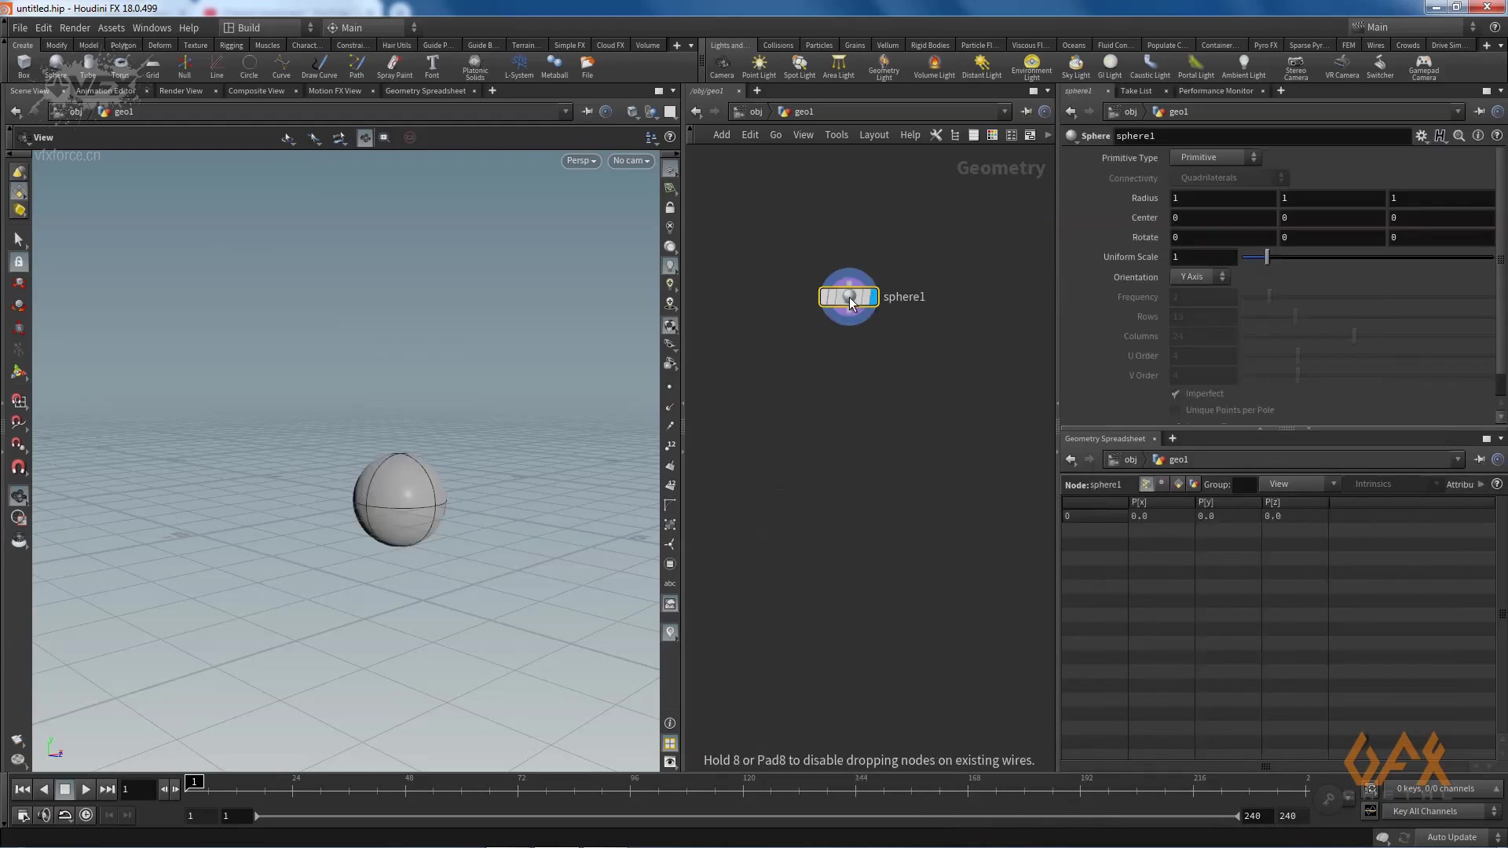The width and height of the screenshot is (1508, 848).
Task: Create a Box from the Create shelf
Action: point(24,67)
